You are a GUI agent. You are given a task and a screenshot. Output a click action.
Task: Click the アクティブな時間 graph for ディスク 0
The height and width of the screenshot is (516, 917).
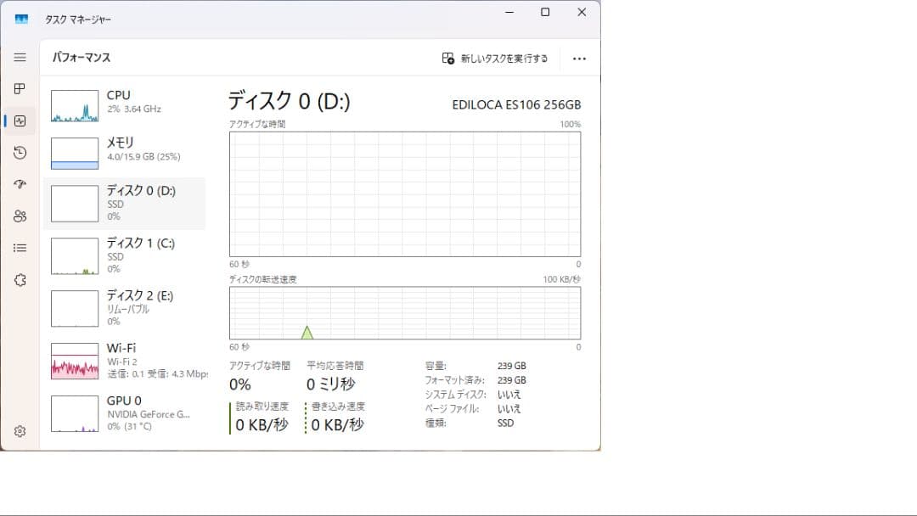(405, 193)
